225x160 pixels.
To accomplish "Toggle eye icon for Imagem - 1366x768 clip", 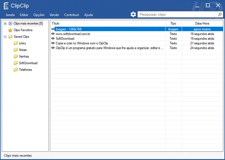I will pyautogui.click(x=53, y=29).
